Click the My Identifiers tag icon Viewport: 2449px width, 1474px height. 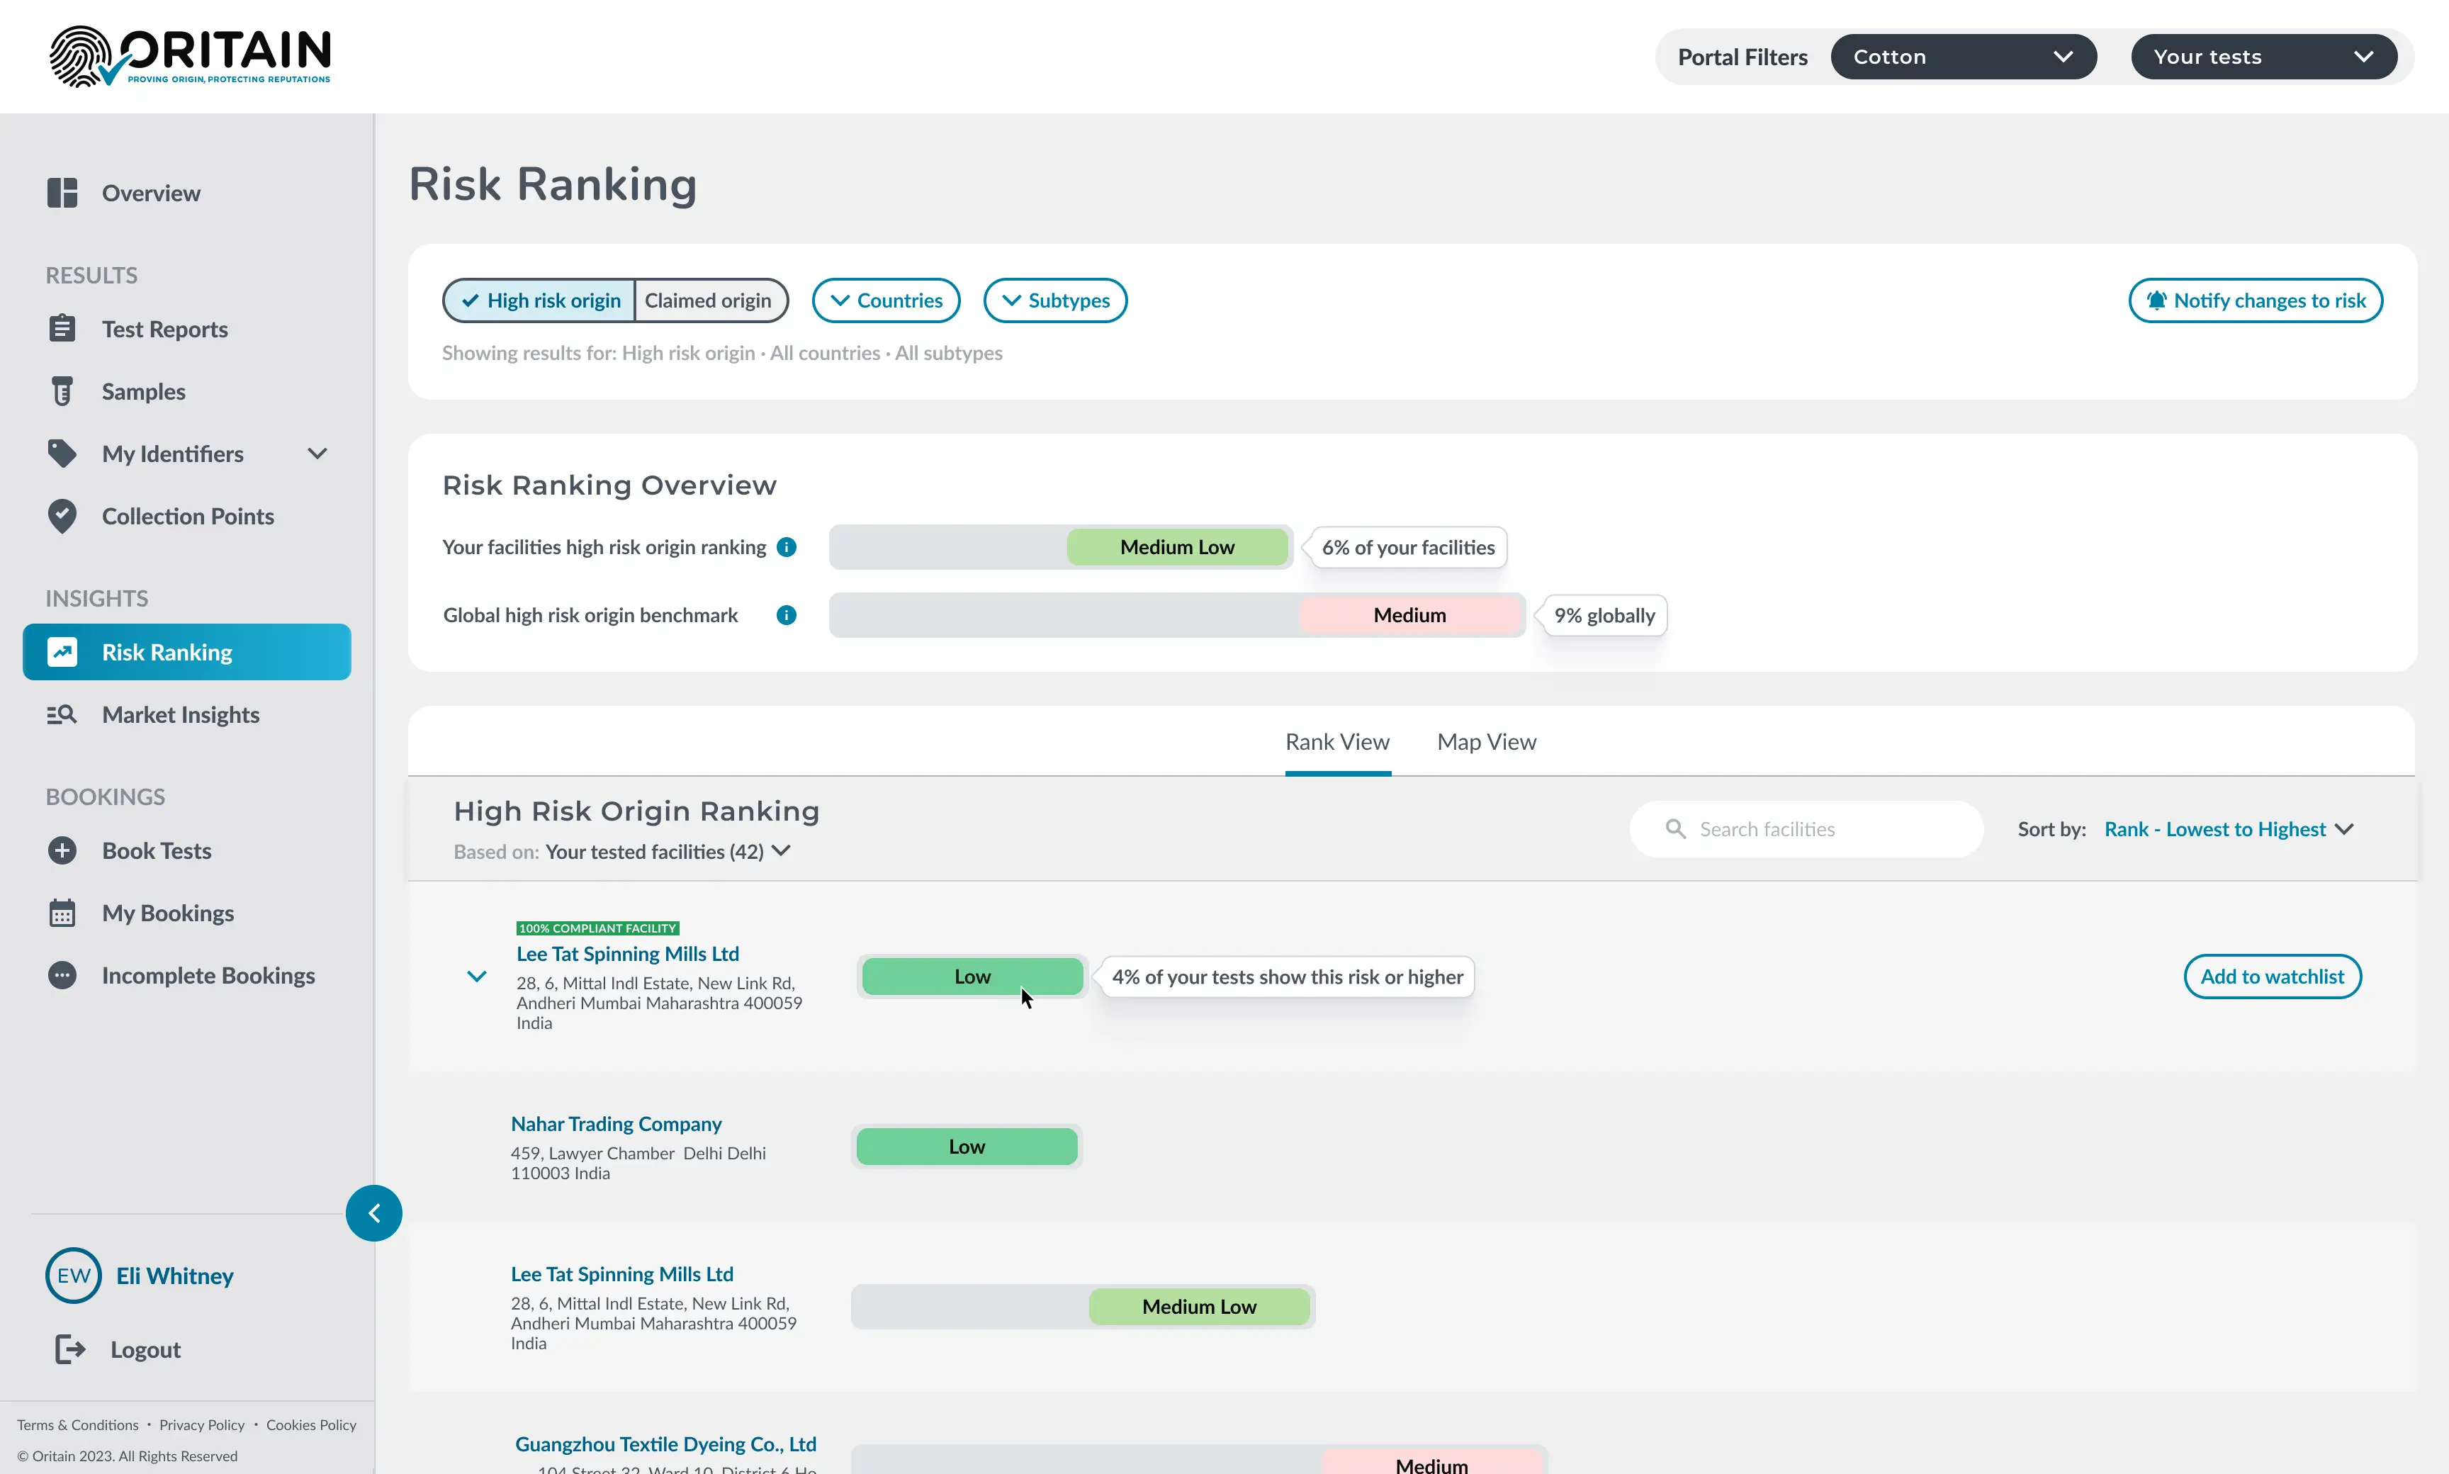[x=62, y=454]
